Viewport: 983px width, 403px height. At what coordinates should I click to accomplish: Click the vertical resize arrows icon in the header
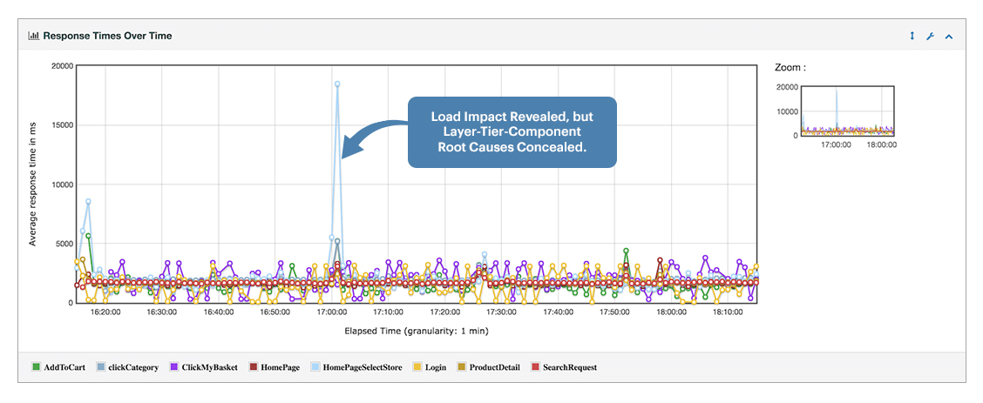[912, 37]
